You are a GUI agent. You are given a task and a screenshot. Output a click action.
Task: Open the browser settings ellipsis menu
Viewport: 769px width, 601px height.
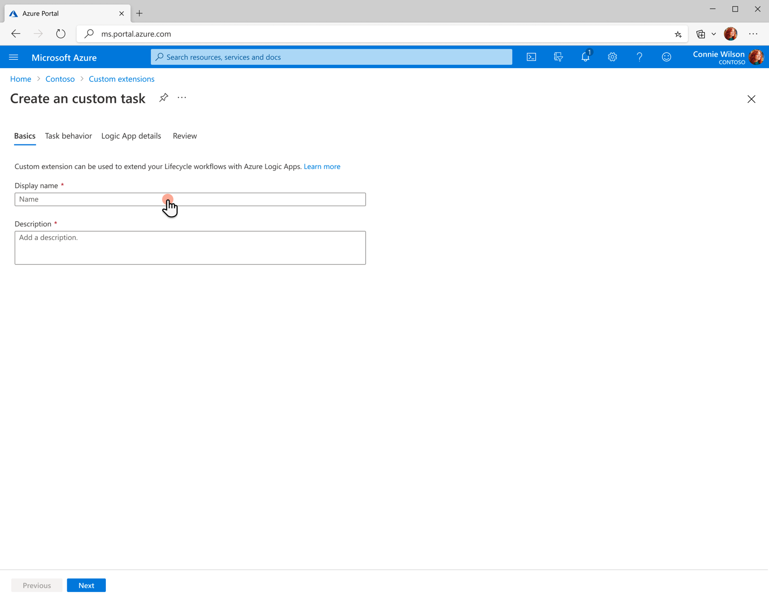click(x=753, y=34)
